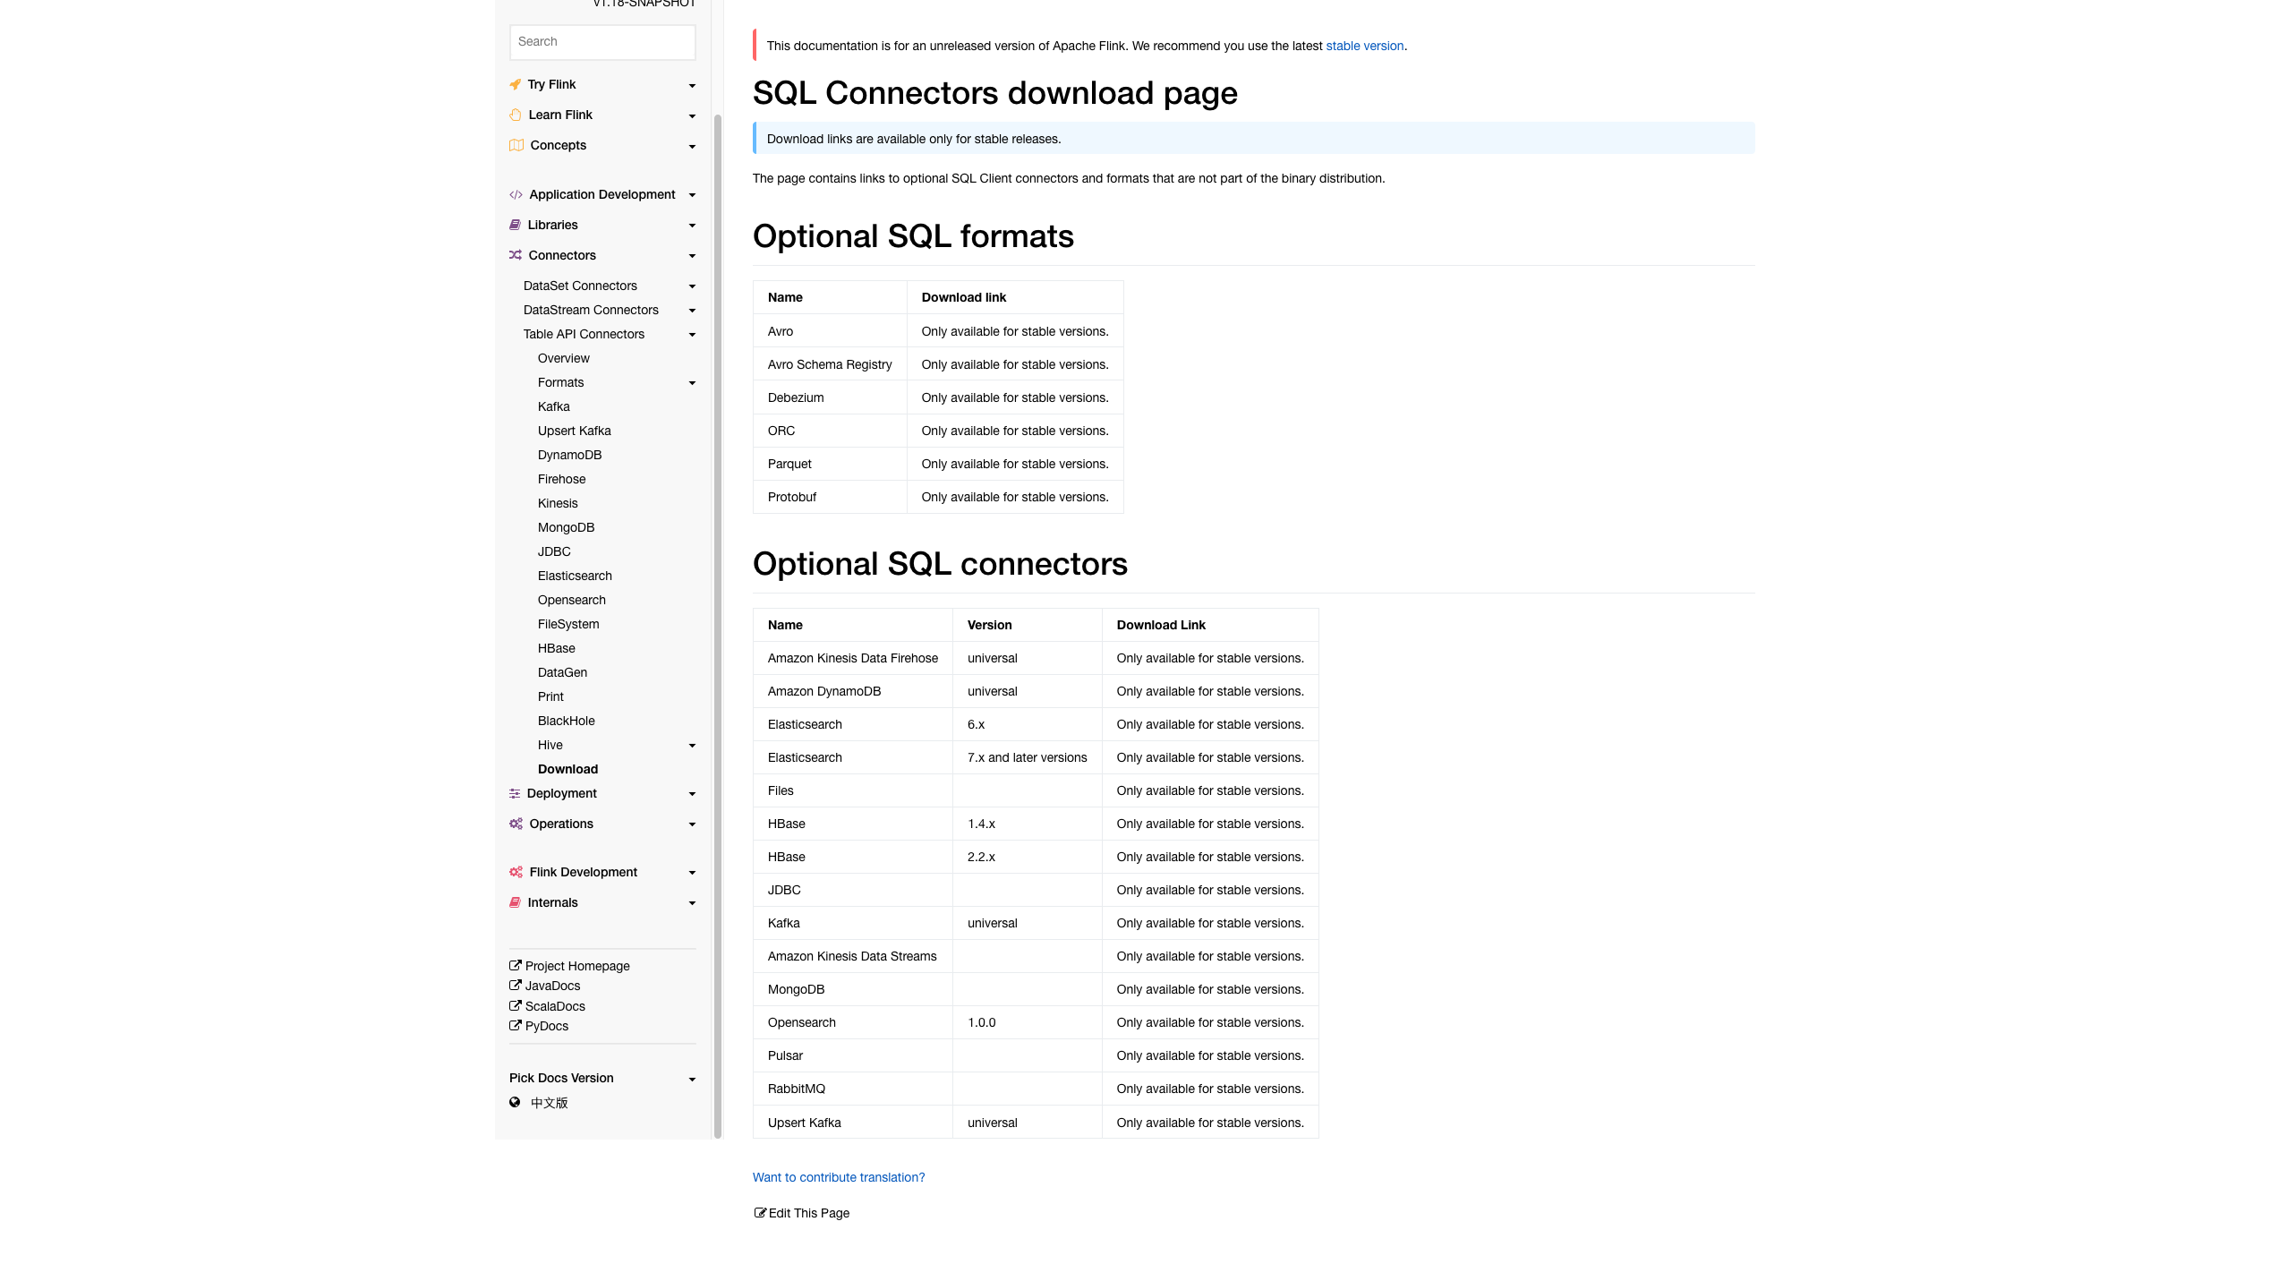Expand the Application Development arrow

click(x=692, y=195)
